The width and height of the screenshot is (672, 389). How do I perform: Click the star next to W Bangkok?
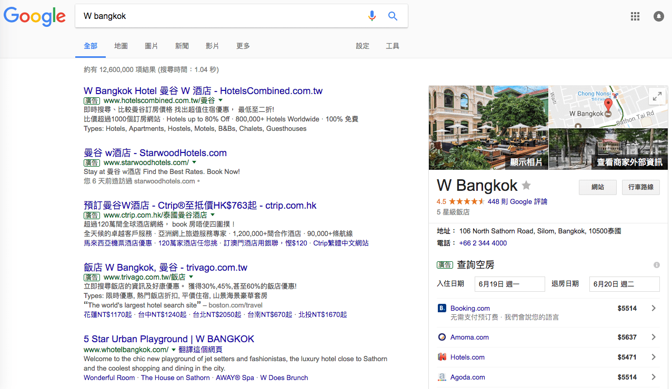coord(526,185)
